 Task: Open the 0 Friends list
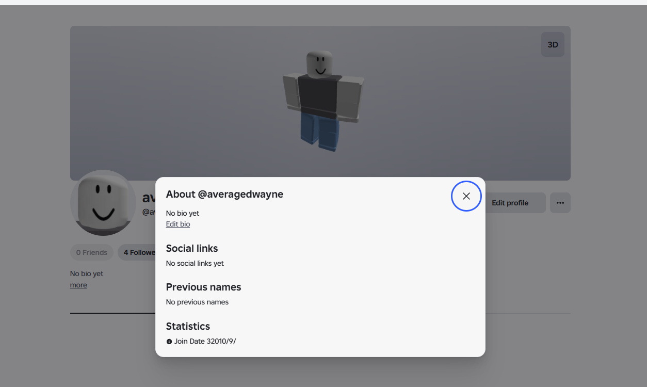point(92,252)
